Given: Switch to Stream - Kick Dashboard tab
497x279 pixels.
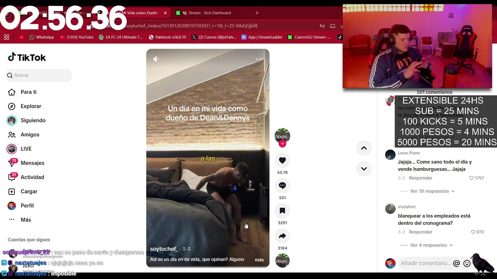Looking at the screenshot, I should [x=209, y=13].
